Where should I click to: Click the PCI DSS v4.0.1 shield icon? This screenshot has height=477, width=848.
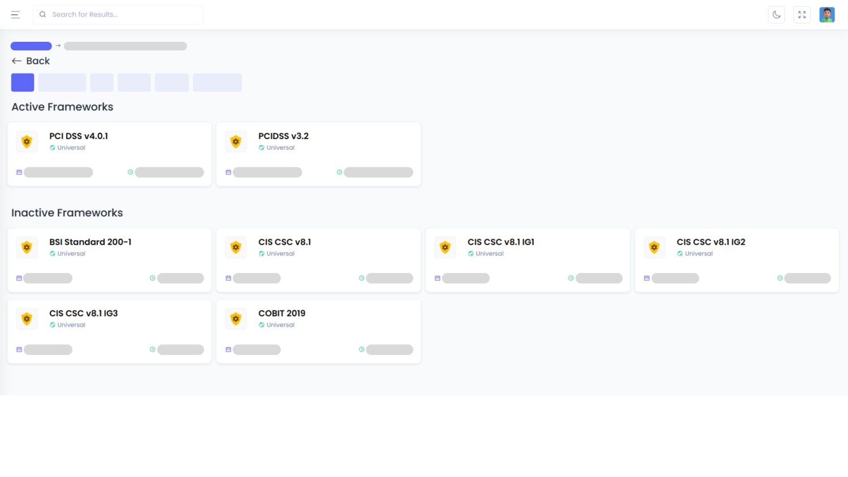coord(27,141)
